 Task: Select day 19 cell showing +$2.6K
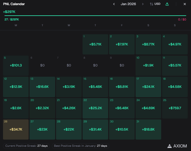tap(16, 108)
